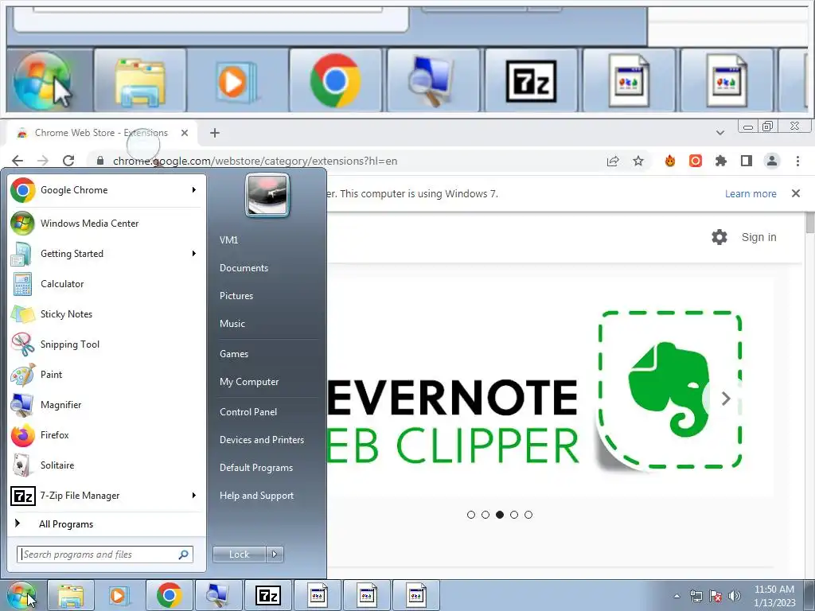Dismiss the Windows 7 notification bar
This screenshot has width=815, height=611.
point(796,193)
